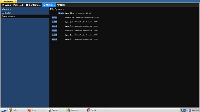Click boxedwine entry in the Deskbar
This screenshot has height=112, width=200.
click(x=77, y=110)
